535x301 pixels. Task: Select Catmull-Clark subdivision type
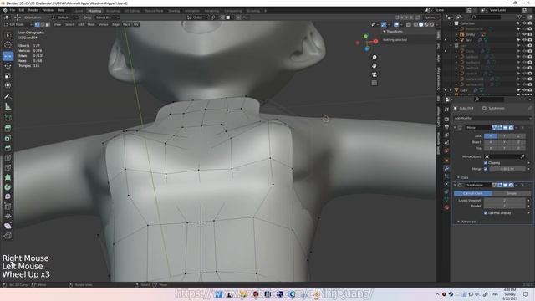point(473,193)
